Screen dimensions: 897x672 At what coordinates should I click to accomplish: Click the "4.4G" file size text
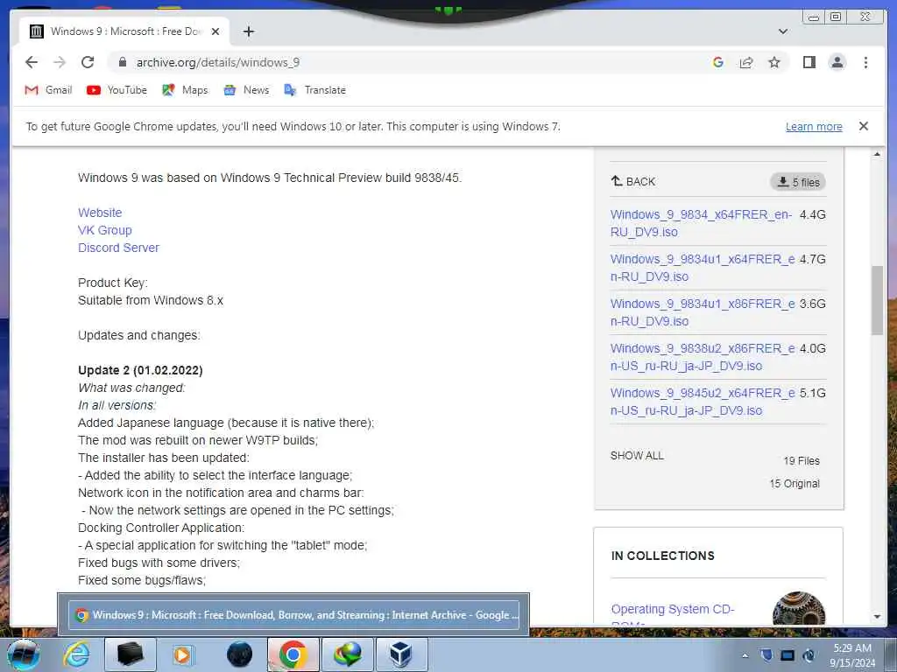click(x=812, y=215)
